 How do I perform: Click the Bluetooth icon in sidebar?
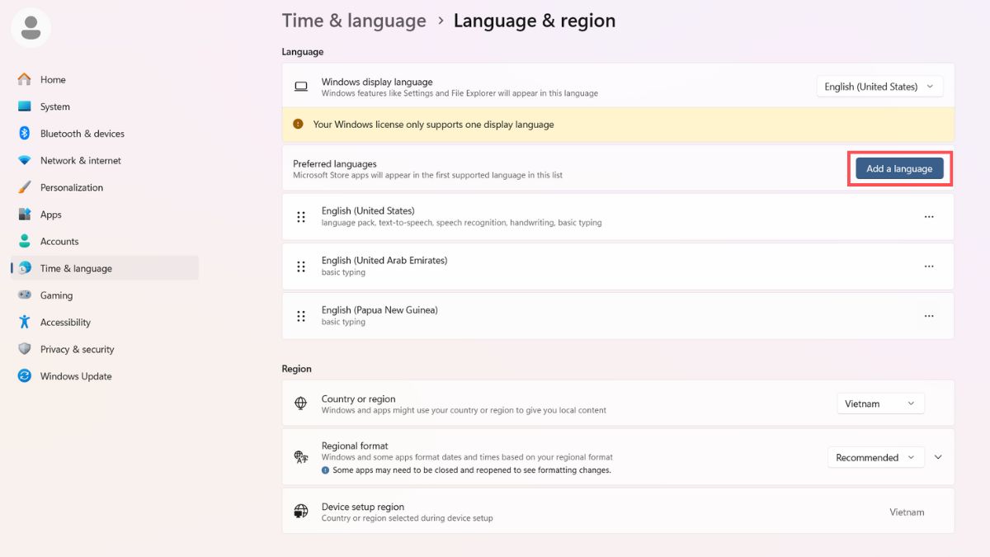(x=25, y=134)
